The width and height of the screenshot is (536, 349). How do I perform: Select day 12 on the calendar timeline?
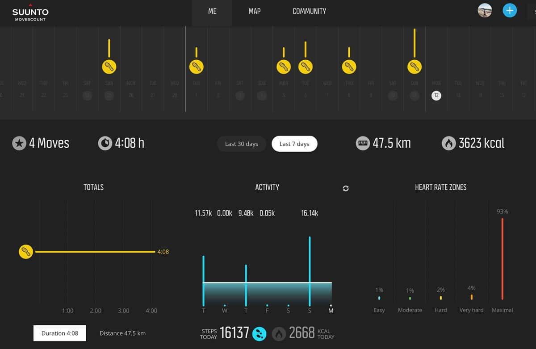tap(436, 95)
